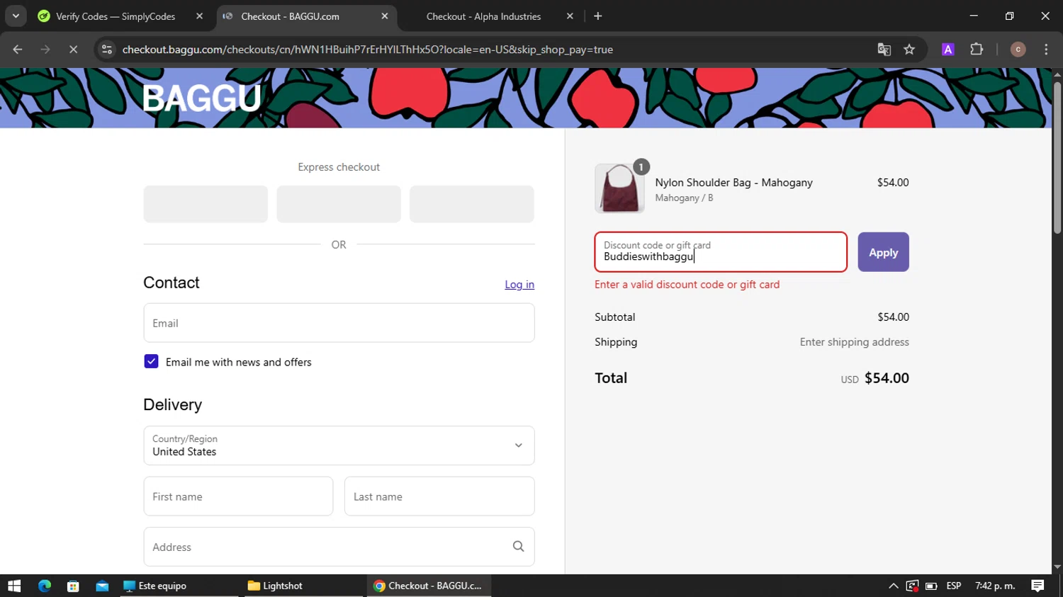1063x597 pixels.
Task: Click the middle express checkout button
Action: pos(339,204)
